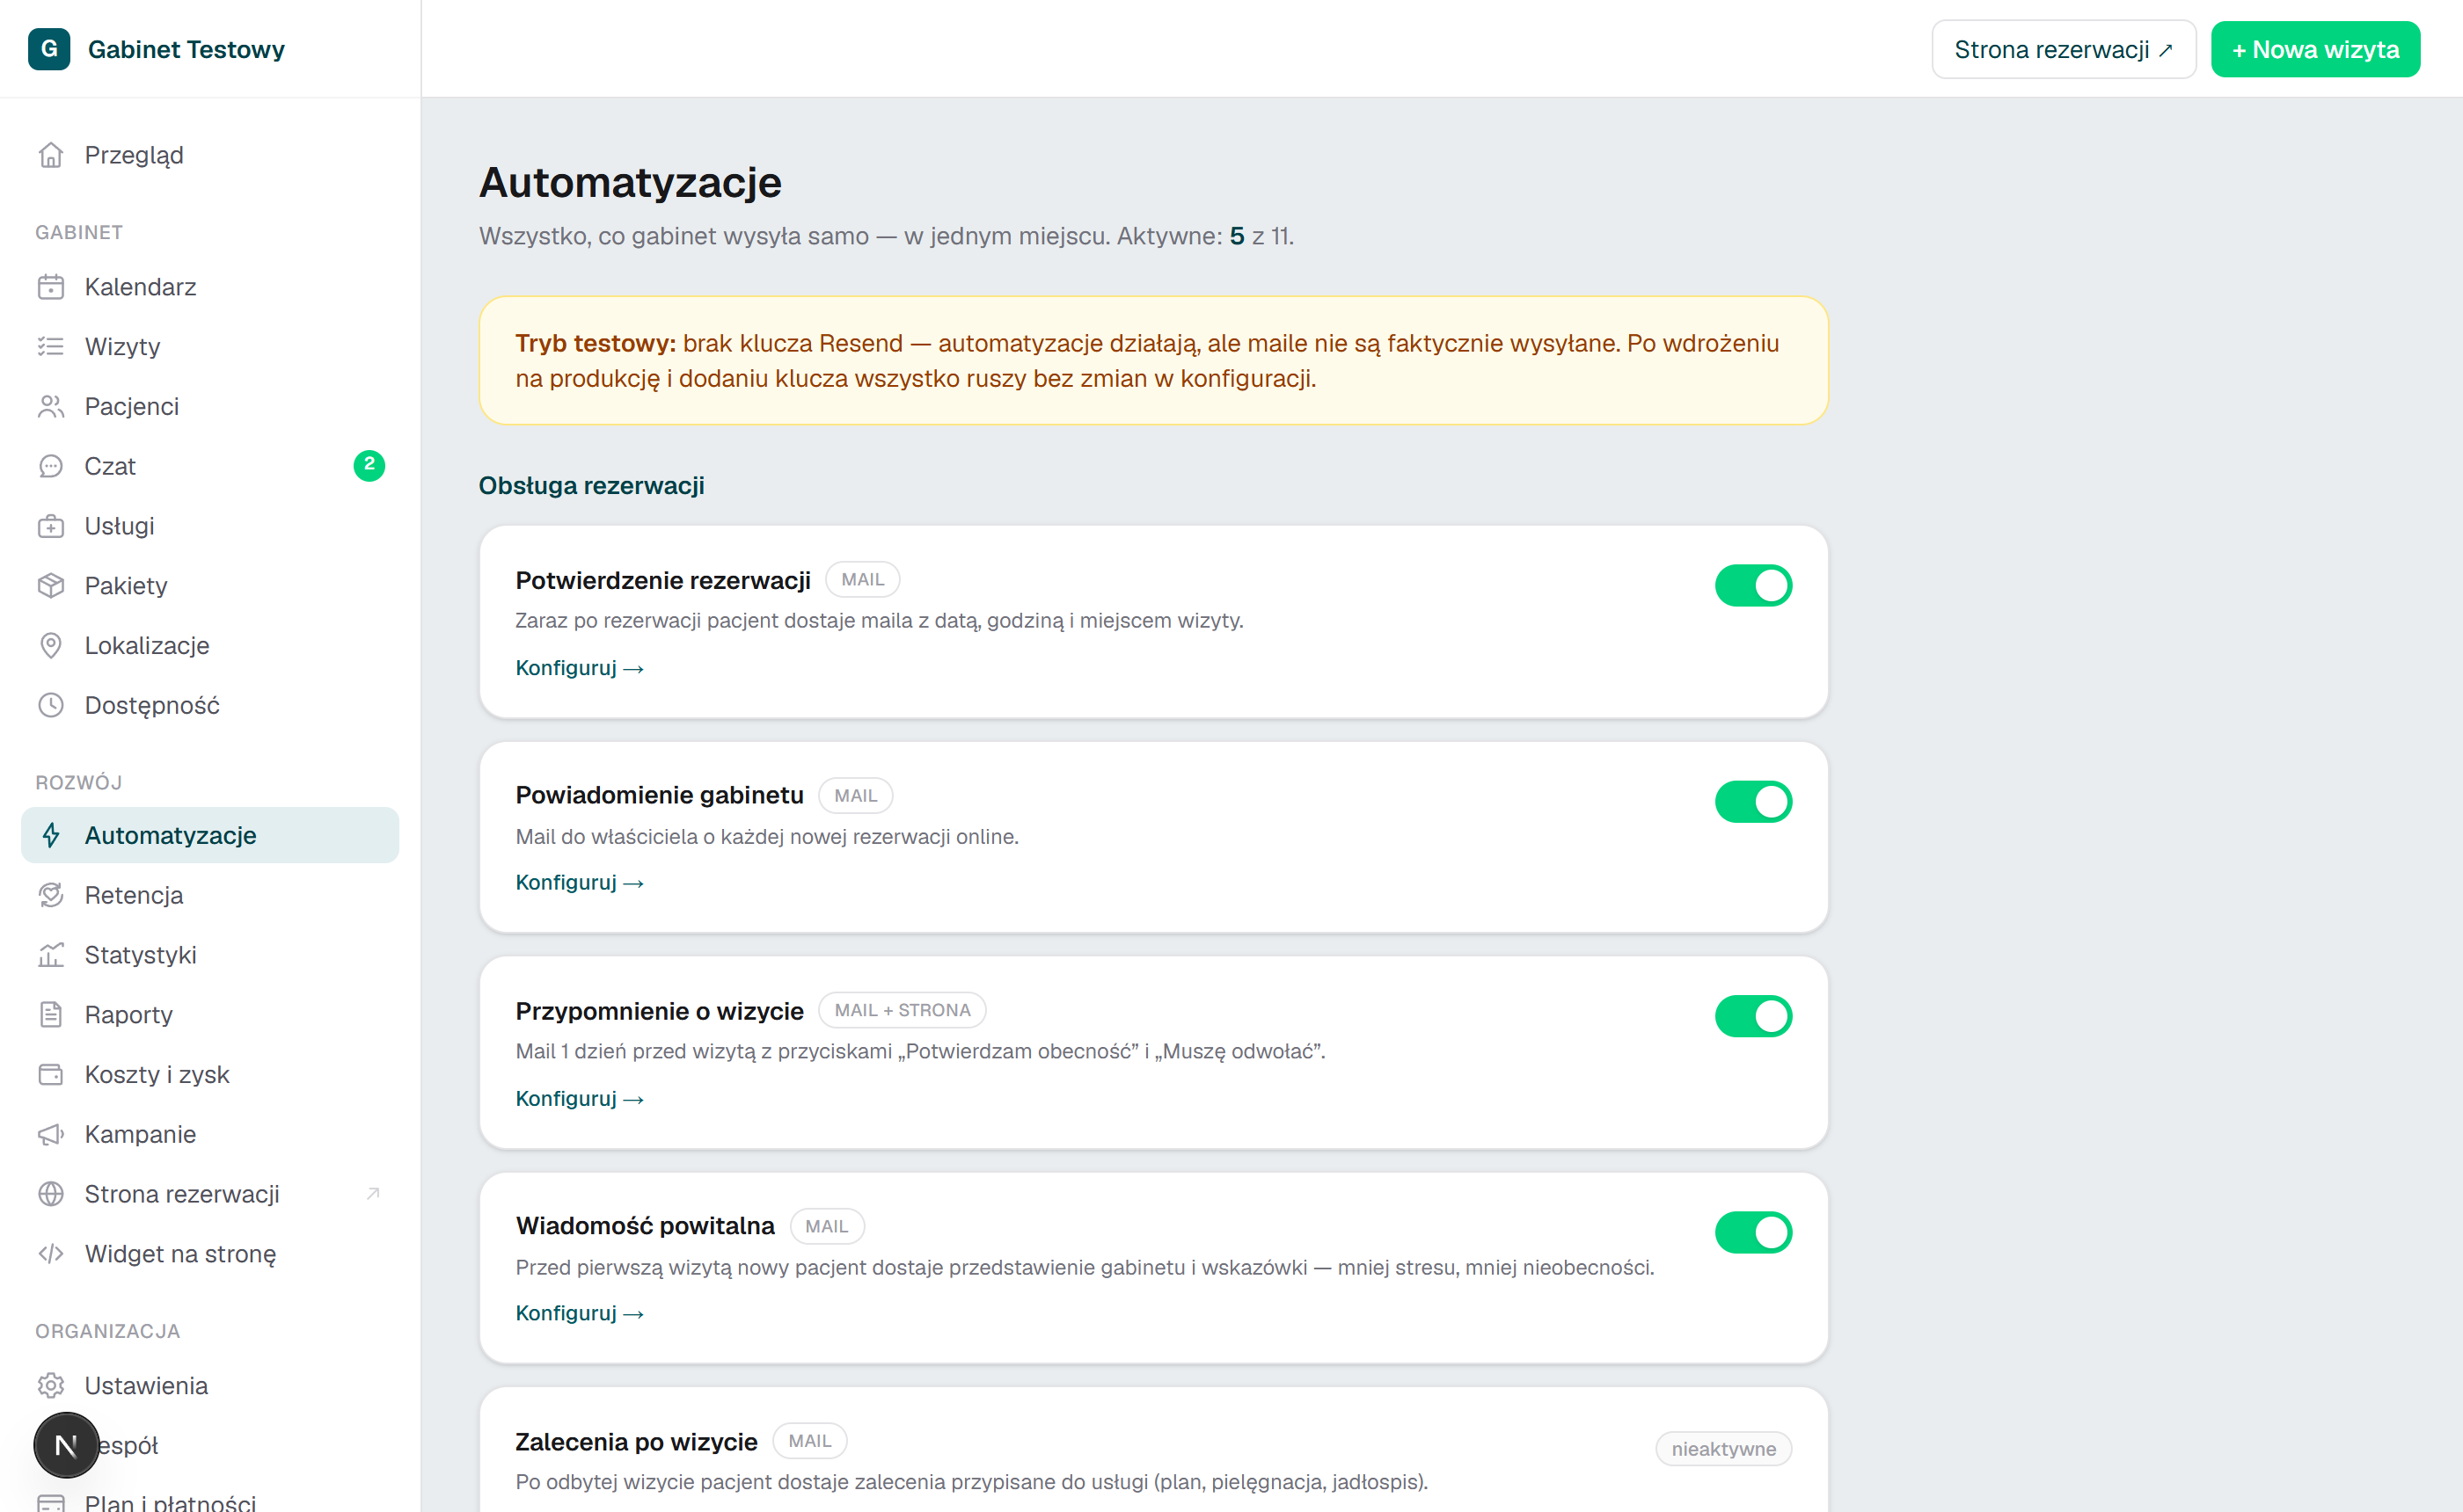The width and height of the screenshot is (2463, 1512).
Task: Open the Strona rezerwacji header button
Action: point(2063,49)
